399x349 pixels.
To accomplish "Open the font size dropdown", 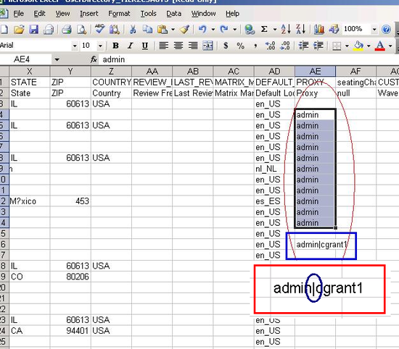I will coord(100,46).
